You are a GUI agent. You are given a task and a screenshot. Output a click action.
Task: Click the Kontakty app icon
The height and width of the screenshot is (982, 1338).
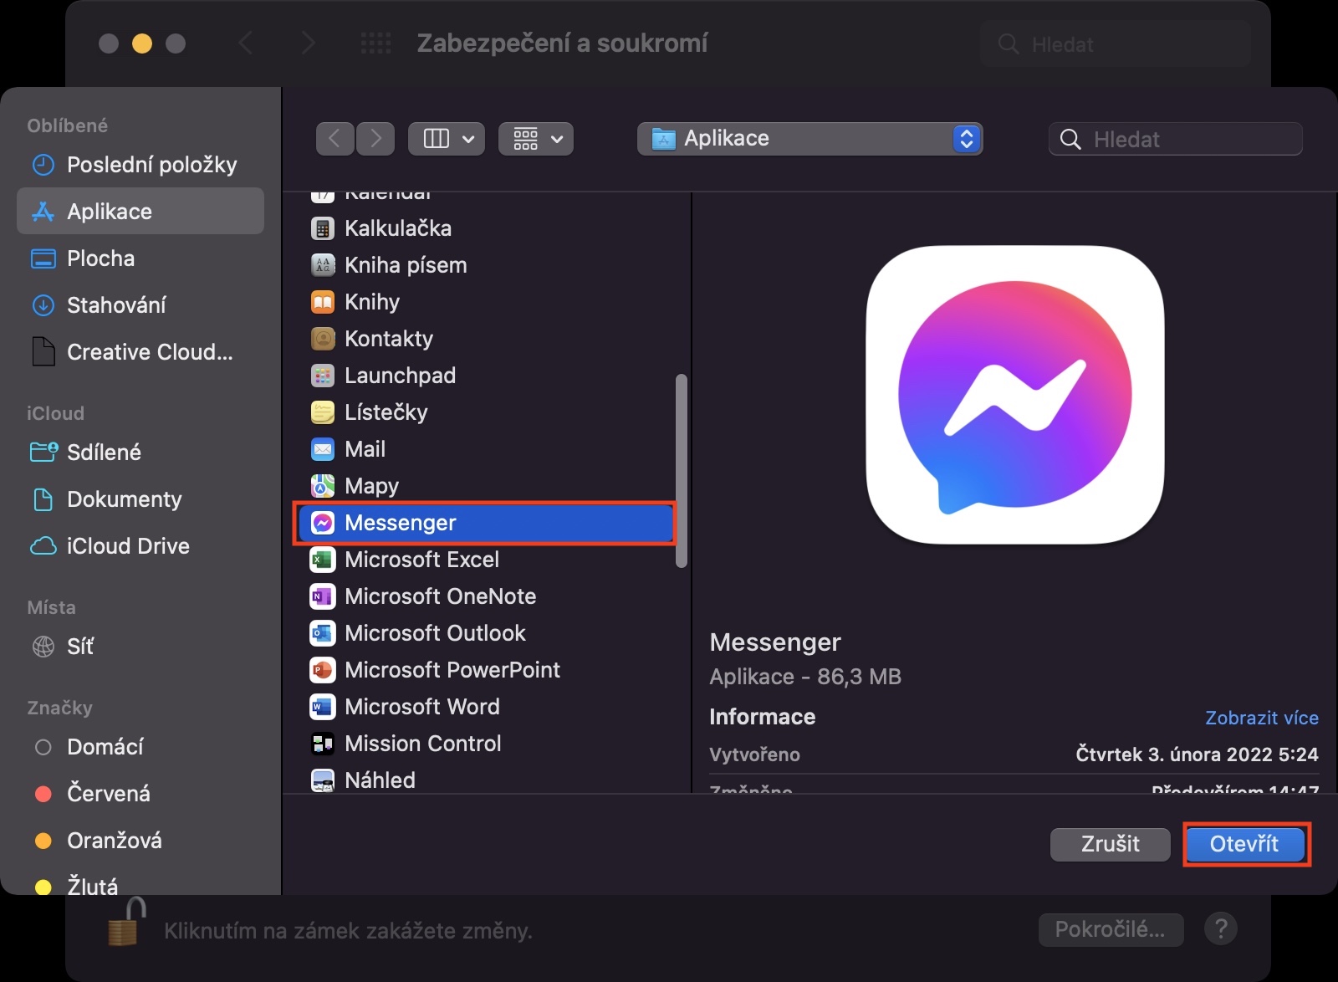point(323,339)
